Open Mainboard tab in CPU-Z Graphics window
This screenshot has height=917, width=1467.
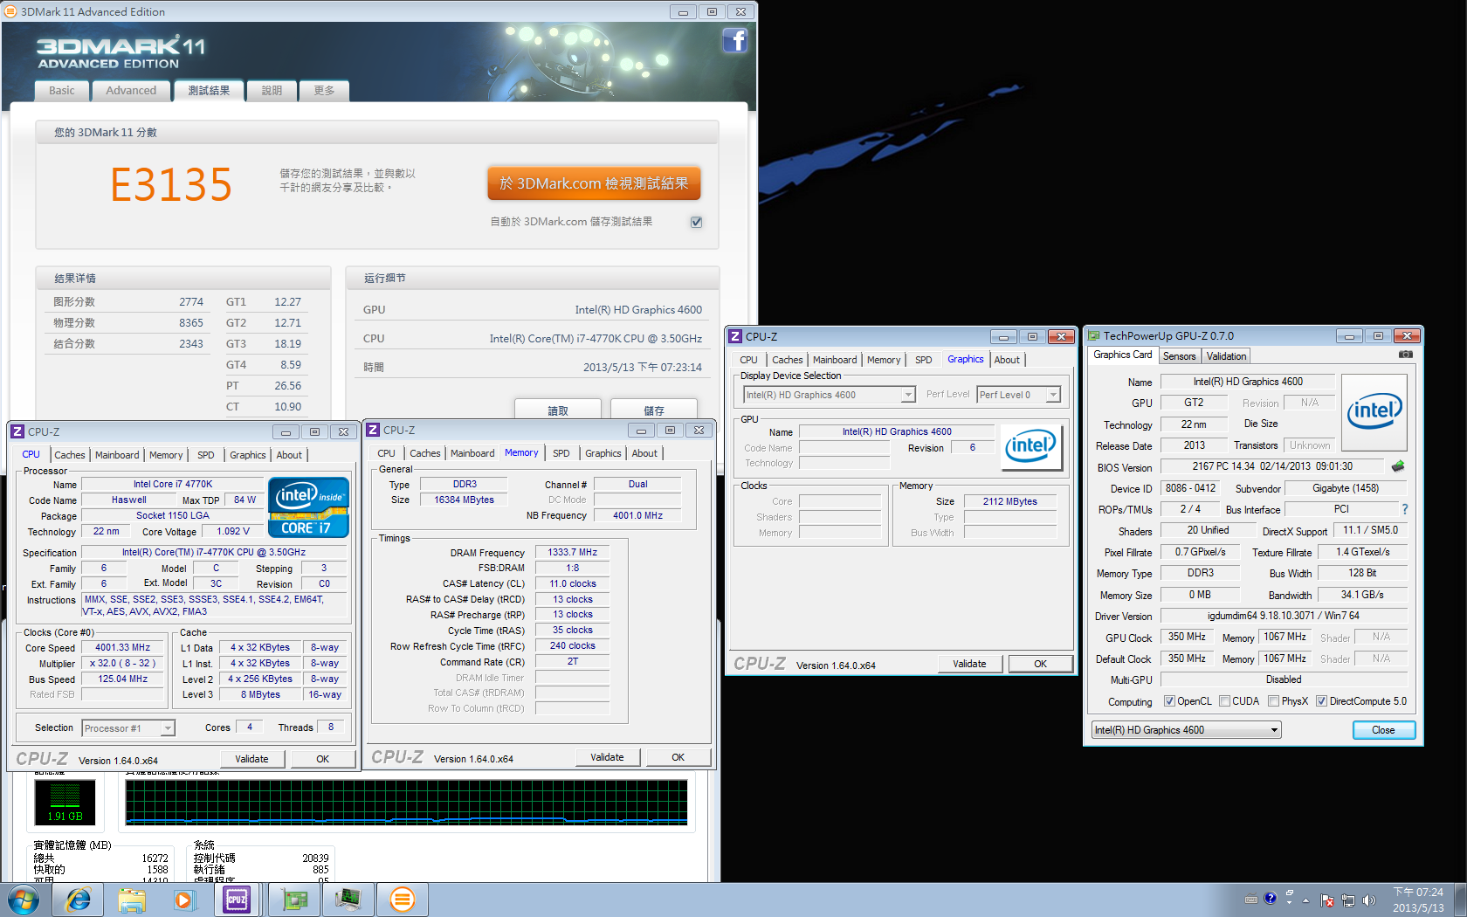point(835,360)
